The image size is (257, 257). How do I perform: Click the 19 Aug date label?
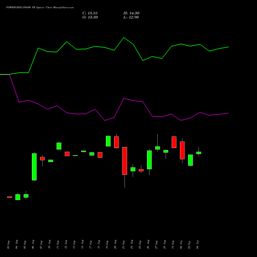(107, 245)
